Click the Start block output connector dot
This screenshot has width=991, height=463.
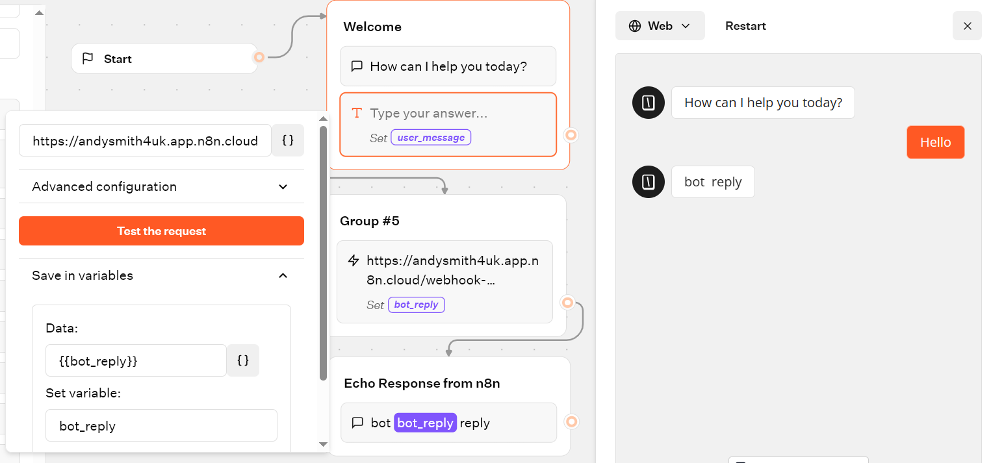[259, 58]
